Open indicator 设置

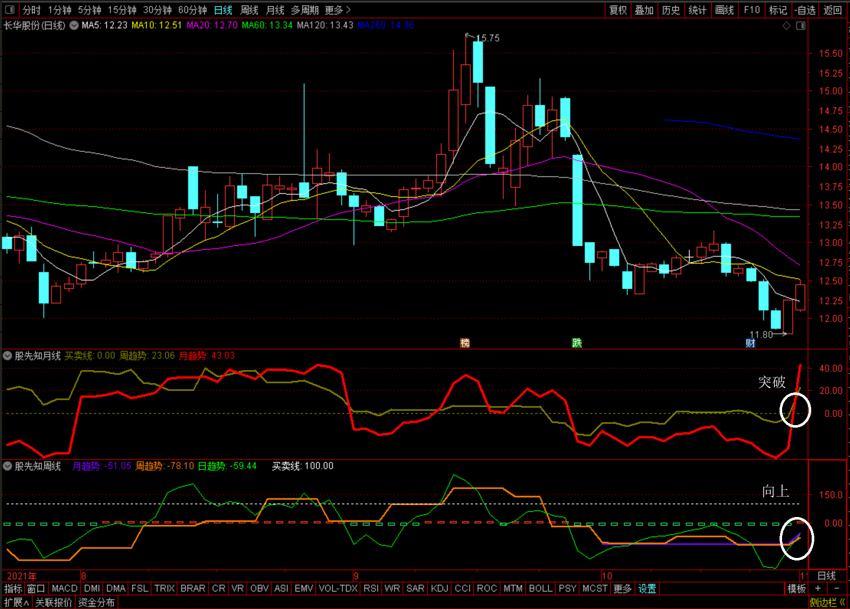647,589
